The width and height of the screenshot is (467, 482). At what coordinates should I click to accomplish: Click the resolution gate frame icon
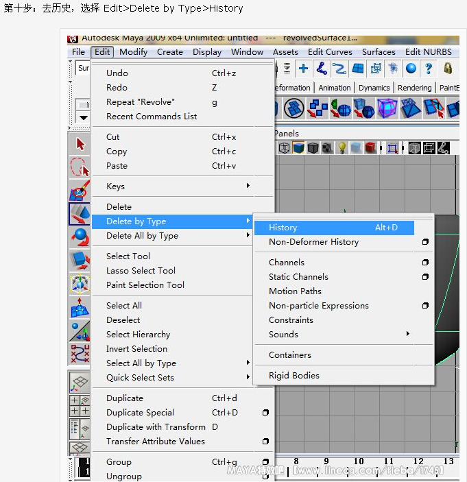[x=429, y=149]
